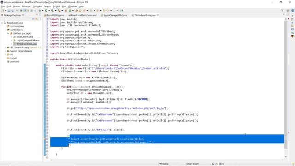Expand Maven Dependencies node
The height and width of the screenshot is (166, 295).
pyautogui.click(x=5, y=51)
